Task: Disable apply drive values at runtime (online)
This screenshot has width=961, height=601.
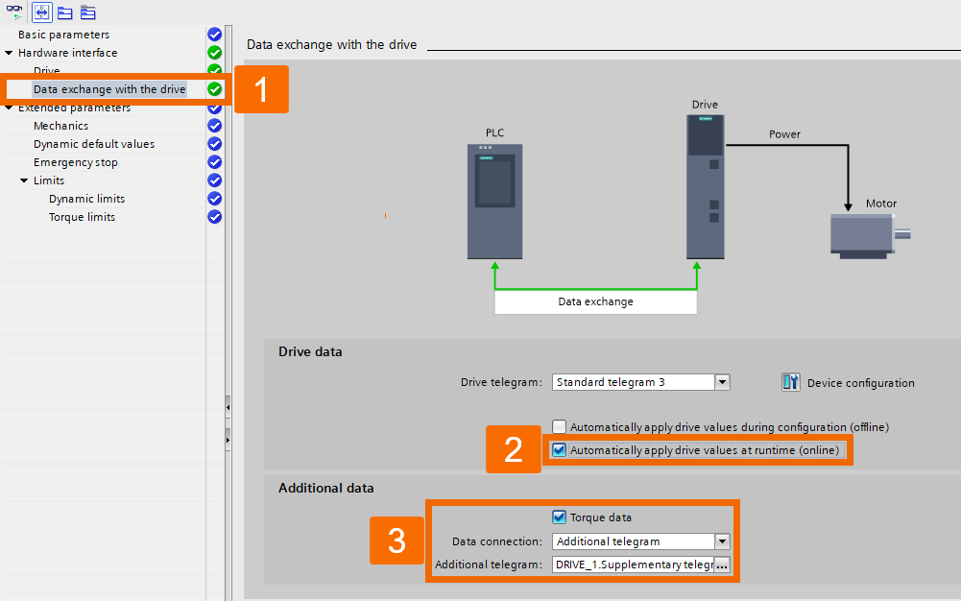Action: [558, 449]
